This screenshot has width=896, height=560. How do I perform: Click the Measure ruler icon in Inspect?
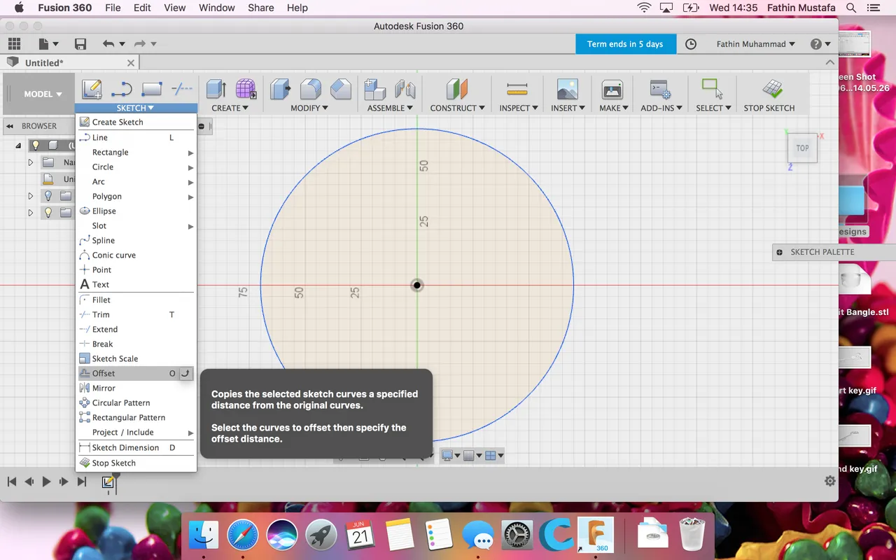tap(517, 89)
